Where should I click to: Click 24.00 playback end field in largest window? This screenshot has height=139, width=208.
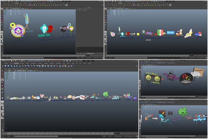(105, 136)
